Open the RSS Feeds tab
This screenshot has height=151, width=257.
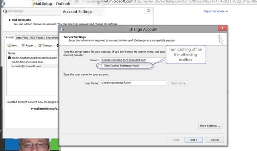click(37, 38)
